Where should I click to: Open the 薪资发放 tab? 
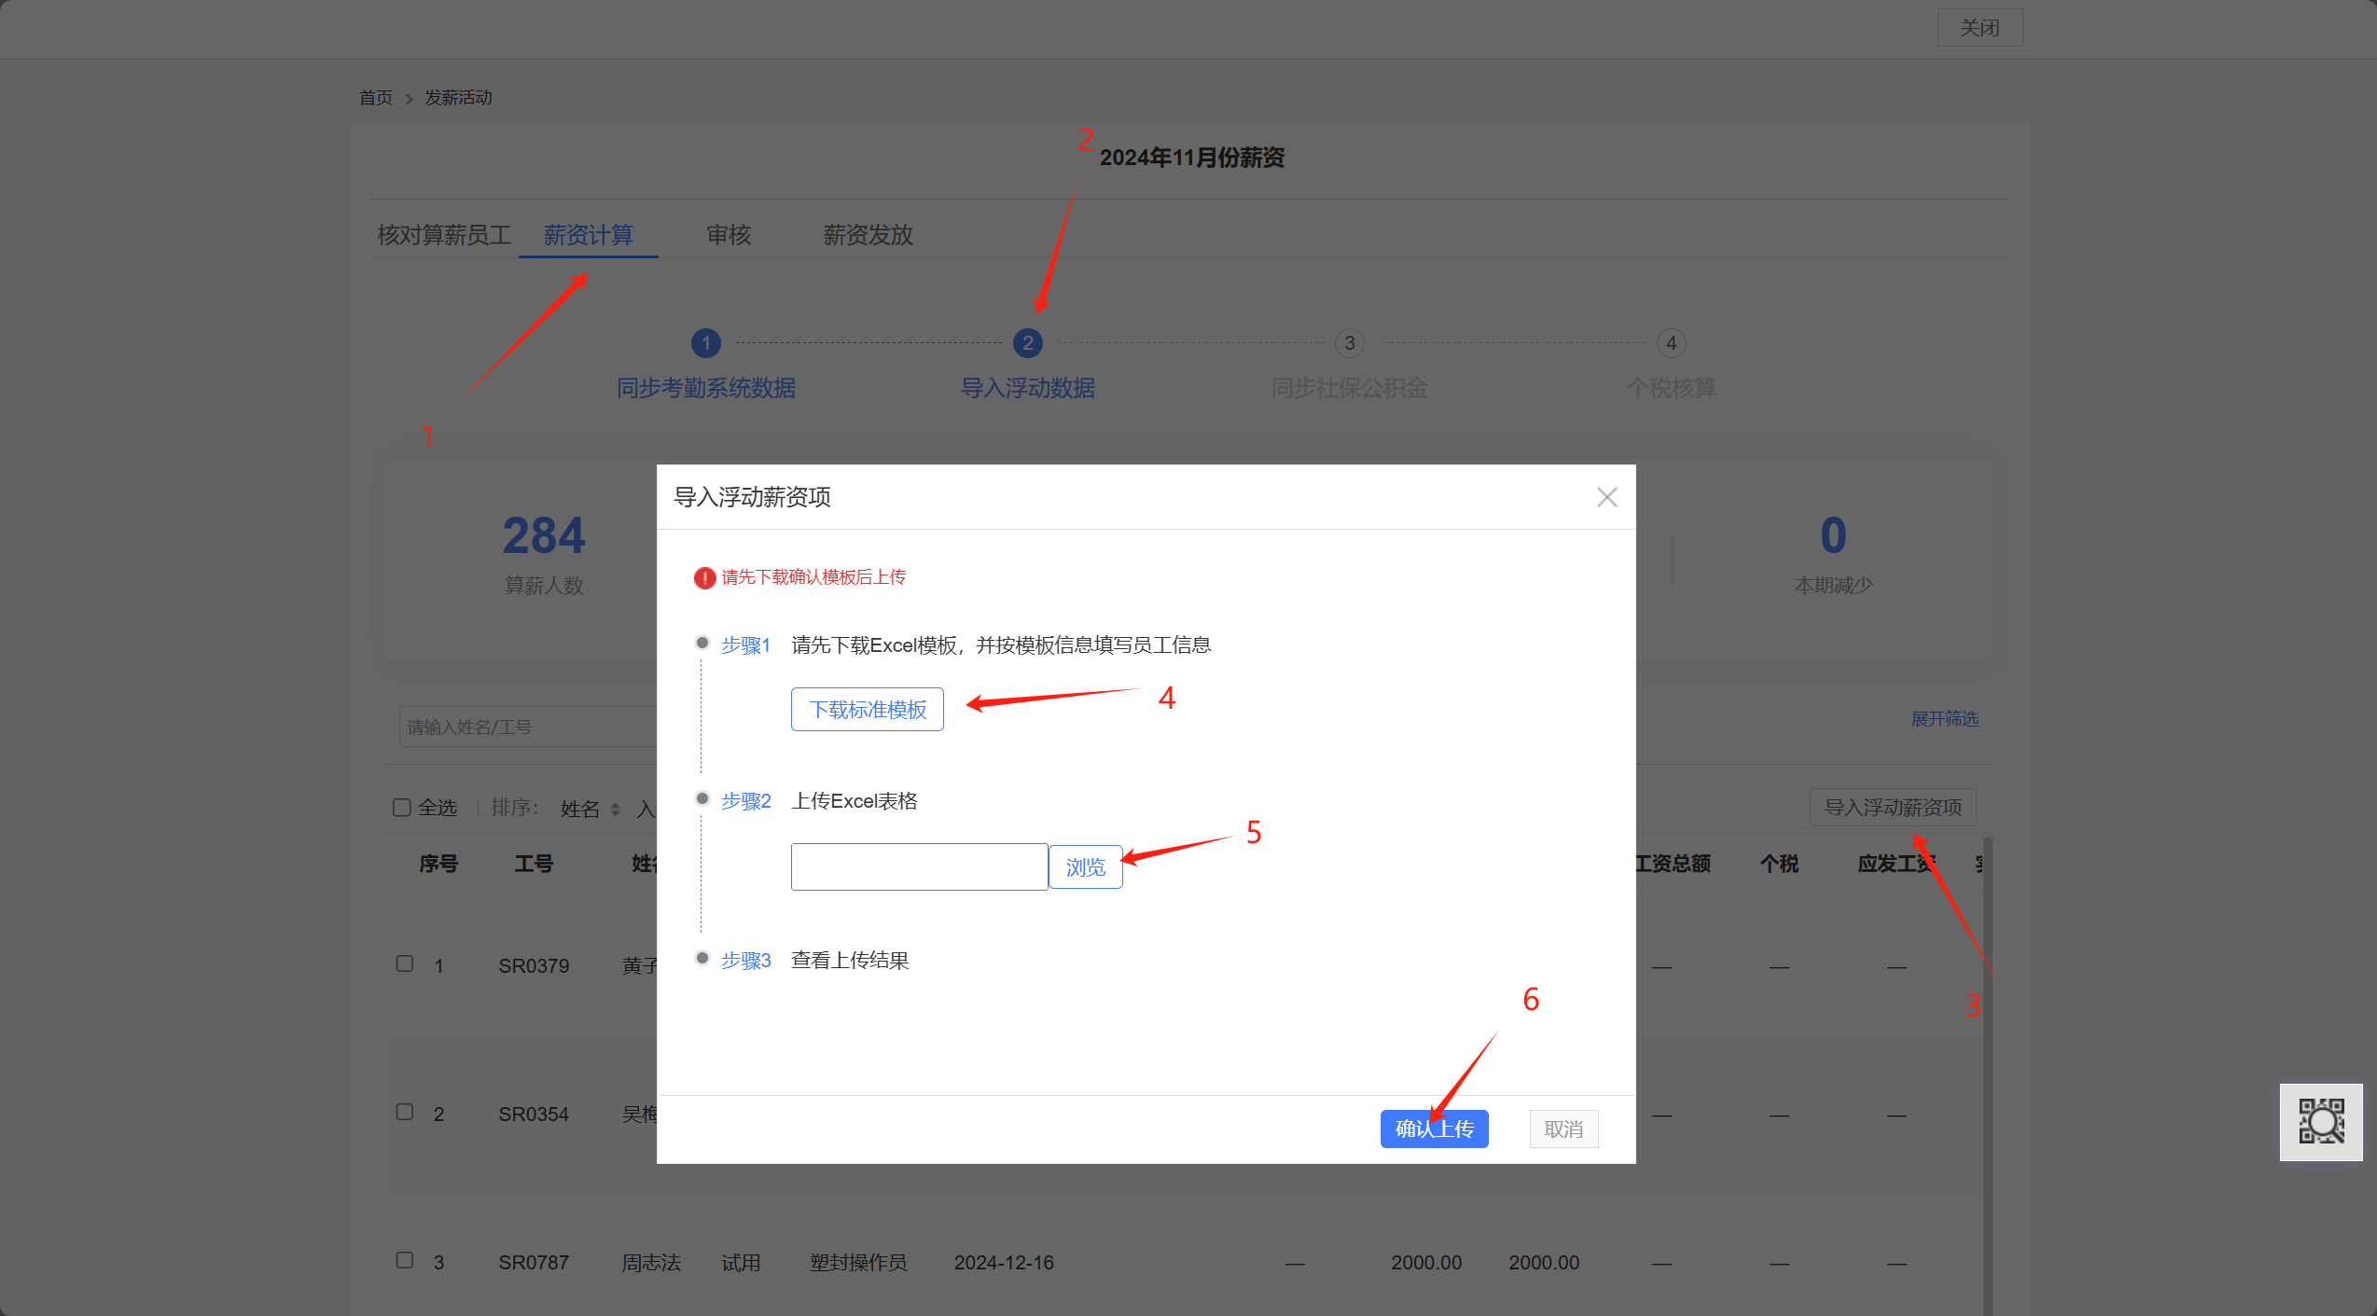[868, 235]
